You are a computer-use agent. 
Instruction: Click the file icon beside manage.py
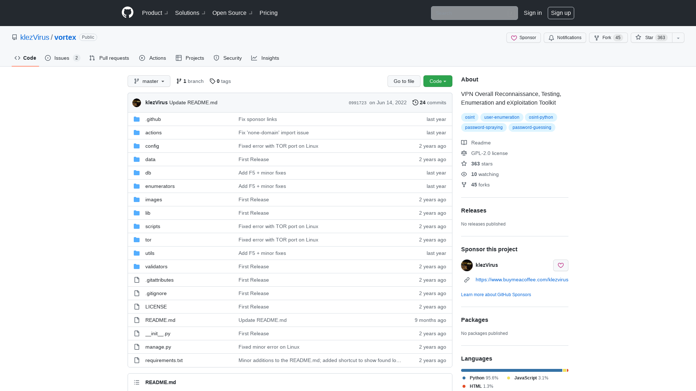137,347
